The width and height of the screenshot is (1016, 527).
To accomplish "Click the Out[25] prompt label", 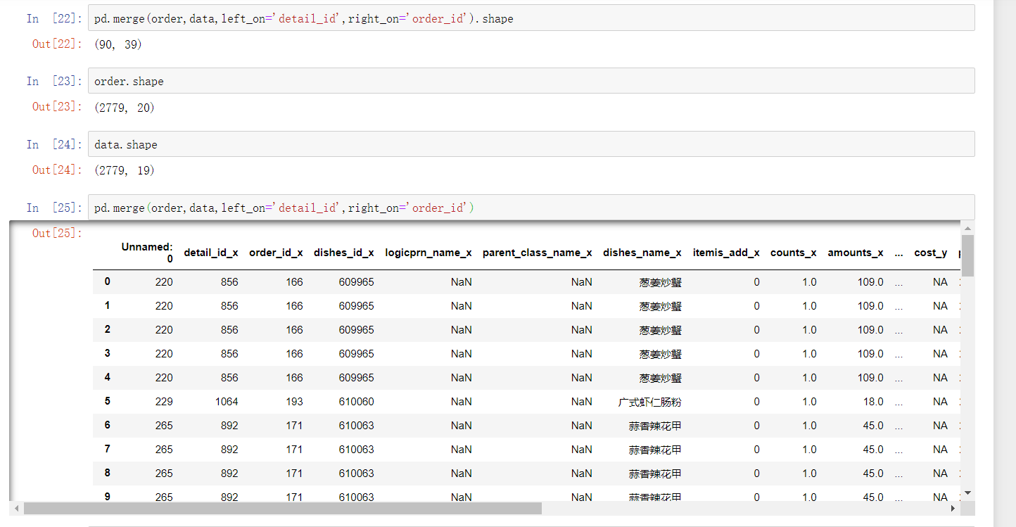I will click(57, 233).
